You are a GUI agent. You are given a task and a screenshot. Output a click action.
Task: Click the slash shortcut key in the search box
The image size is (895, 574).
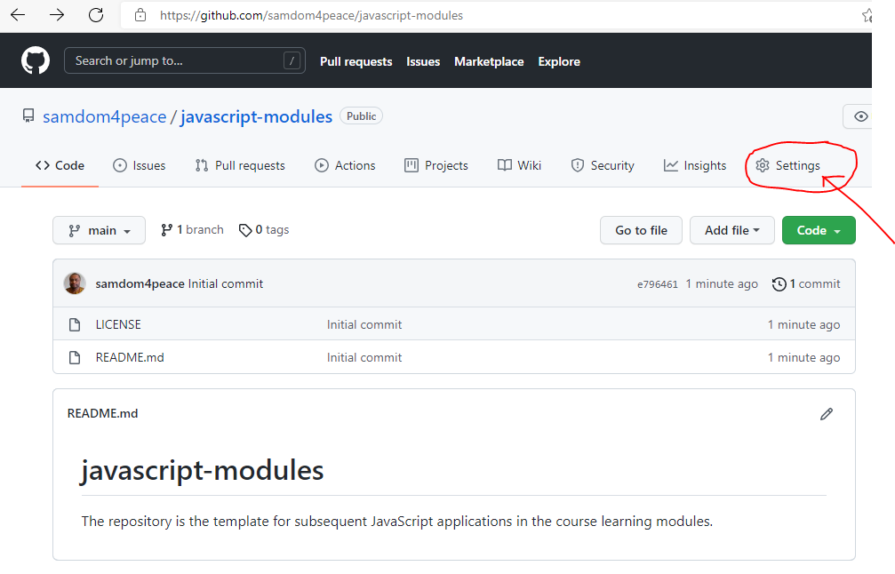(292, 60)
